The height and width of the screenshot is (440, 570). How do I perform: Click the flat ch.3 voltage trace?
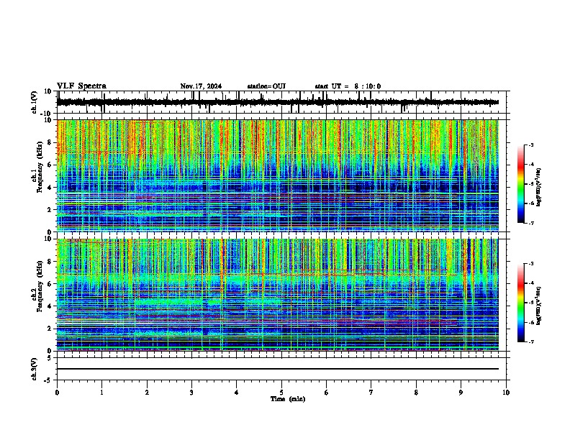click(x=278, y=369)
